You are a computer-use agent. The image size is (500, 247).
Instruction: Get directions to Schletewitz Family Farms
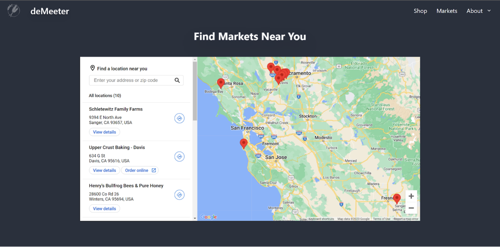(179, 118)
